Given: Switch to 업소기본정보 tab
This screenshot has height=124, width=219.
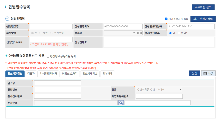Looking at the screenshot, I should pos(15,74).
